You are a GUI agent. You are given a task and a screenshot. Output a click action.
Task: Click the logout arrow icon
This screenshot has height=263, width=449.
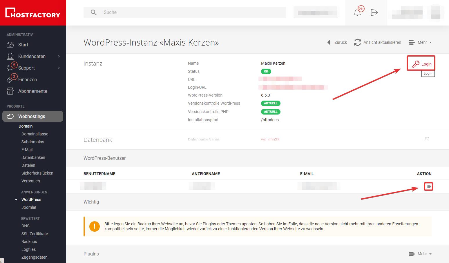(x=374, y=12)
